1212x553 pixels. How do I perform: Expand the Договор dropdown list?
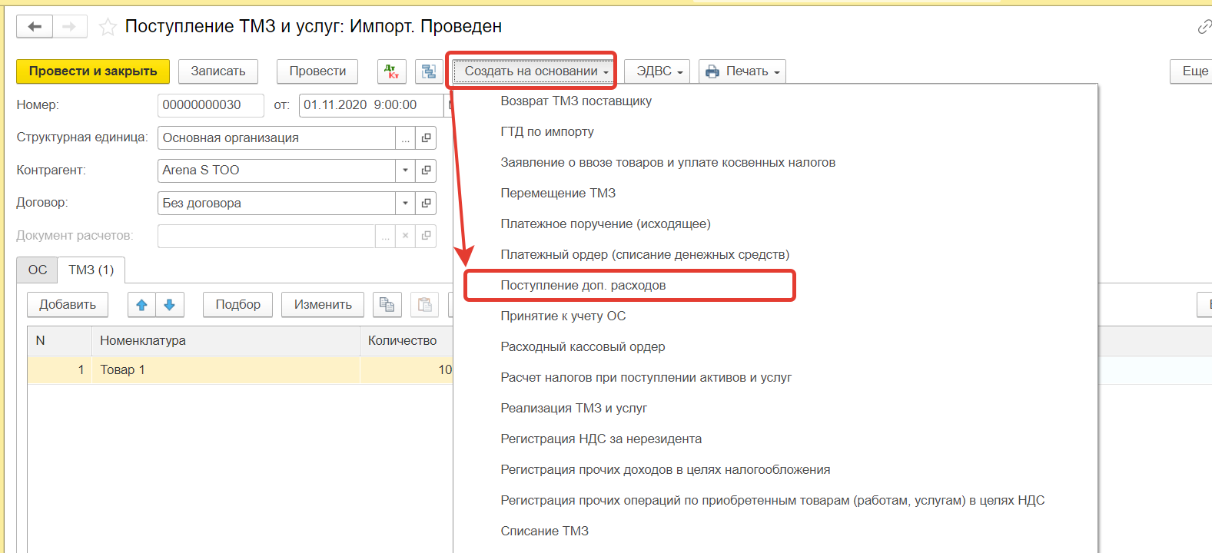tap(405, 204)
